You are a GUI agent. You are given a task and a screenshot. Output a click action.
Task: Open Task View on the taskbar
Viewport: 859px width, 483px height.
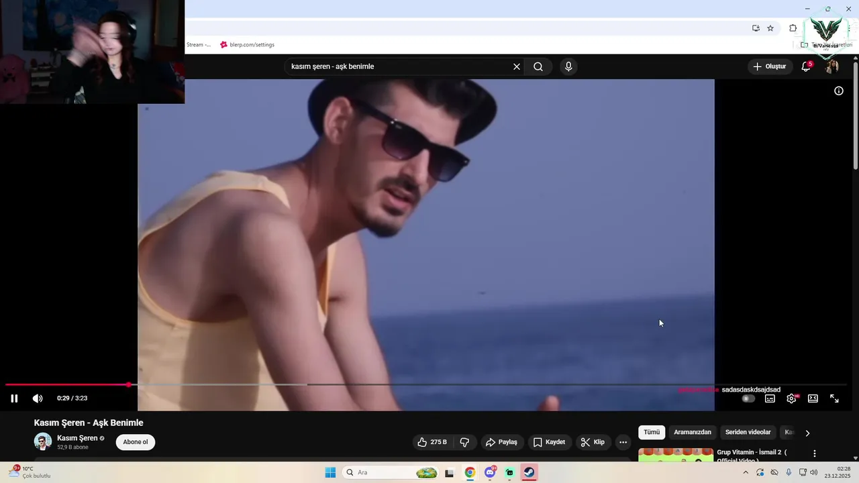450,472
